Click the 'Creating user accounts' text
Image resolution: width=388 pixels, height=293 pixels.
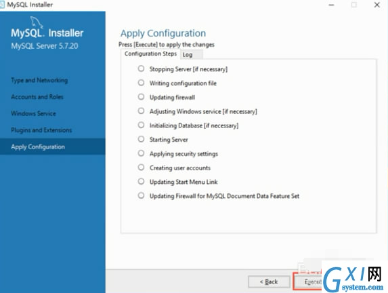[x=180, y=168]
